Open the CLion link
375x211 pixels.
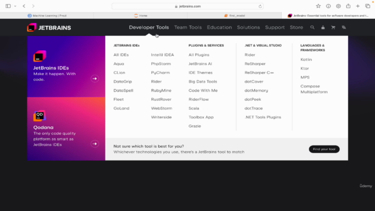120,73
